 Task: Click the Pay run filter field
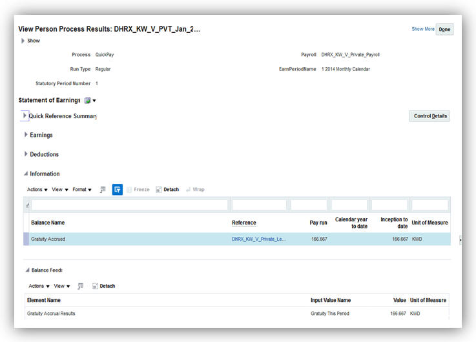point(309,205)
